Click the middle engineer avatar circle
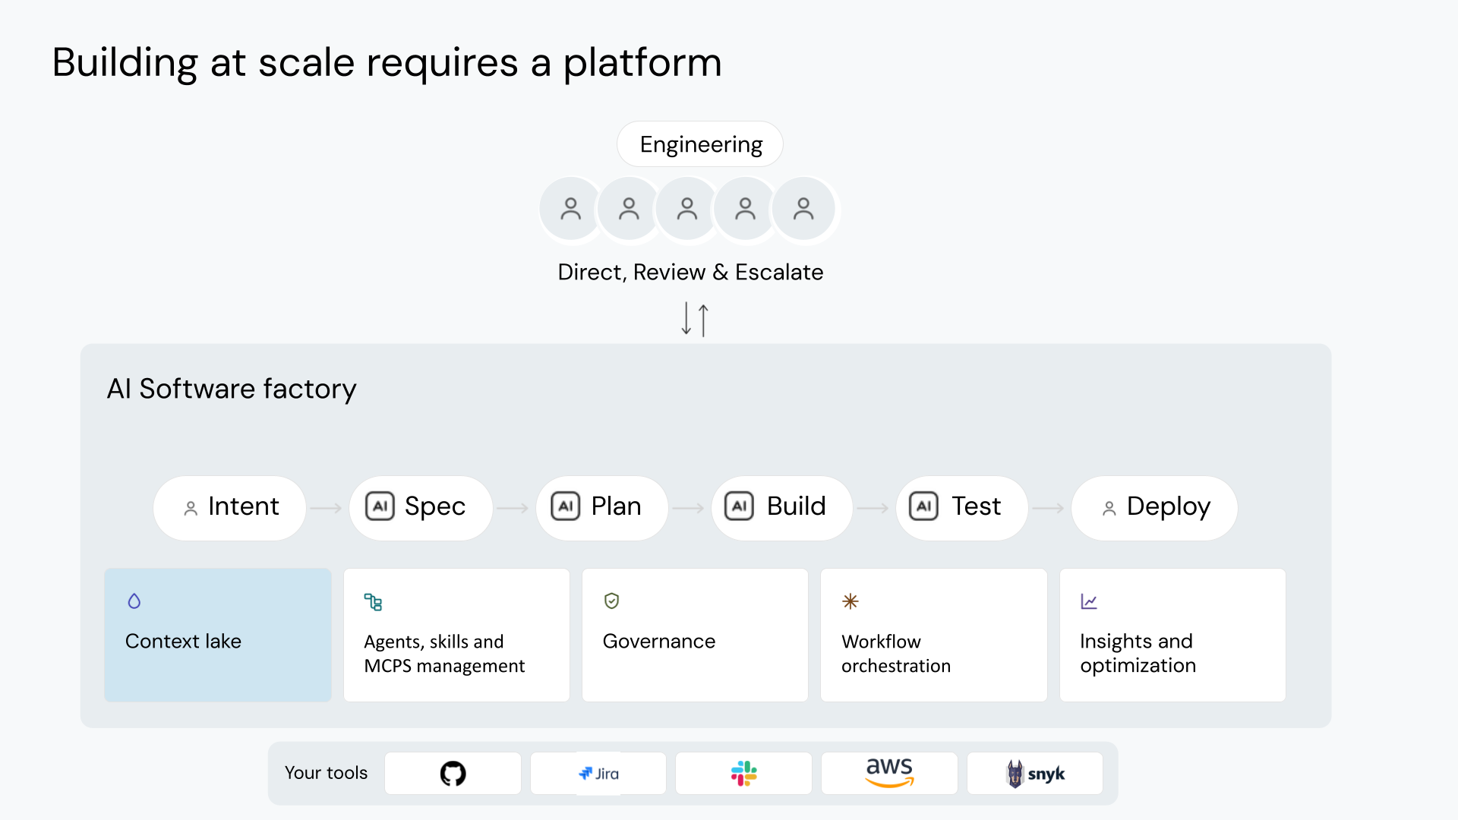 click(x=687, y=209)
